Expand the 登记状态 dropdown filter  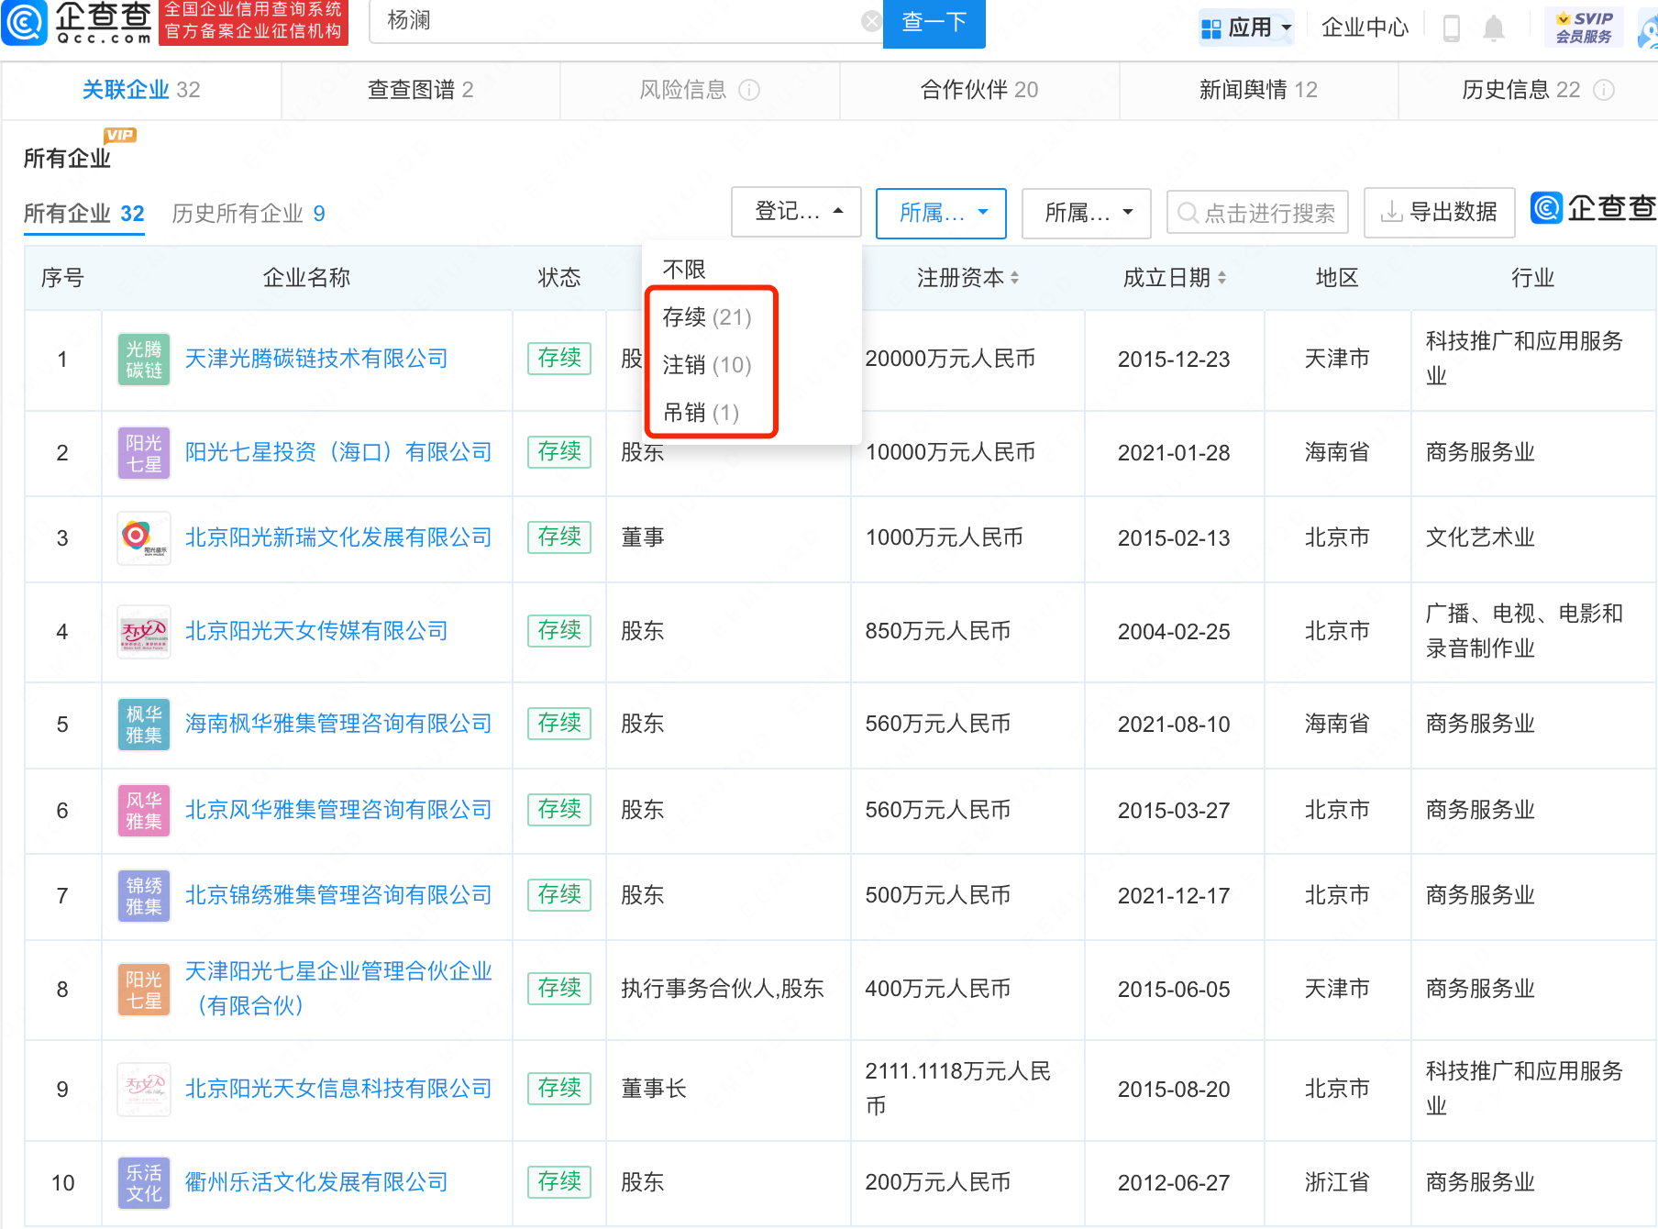point(796,212)
